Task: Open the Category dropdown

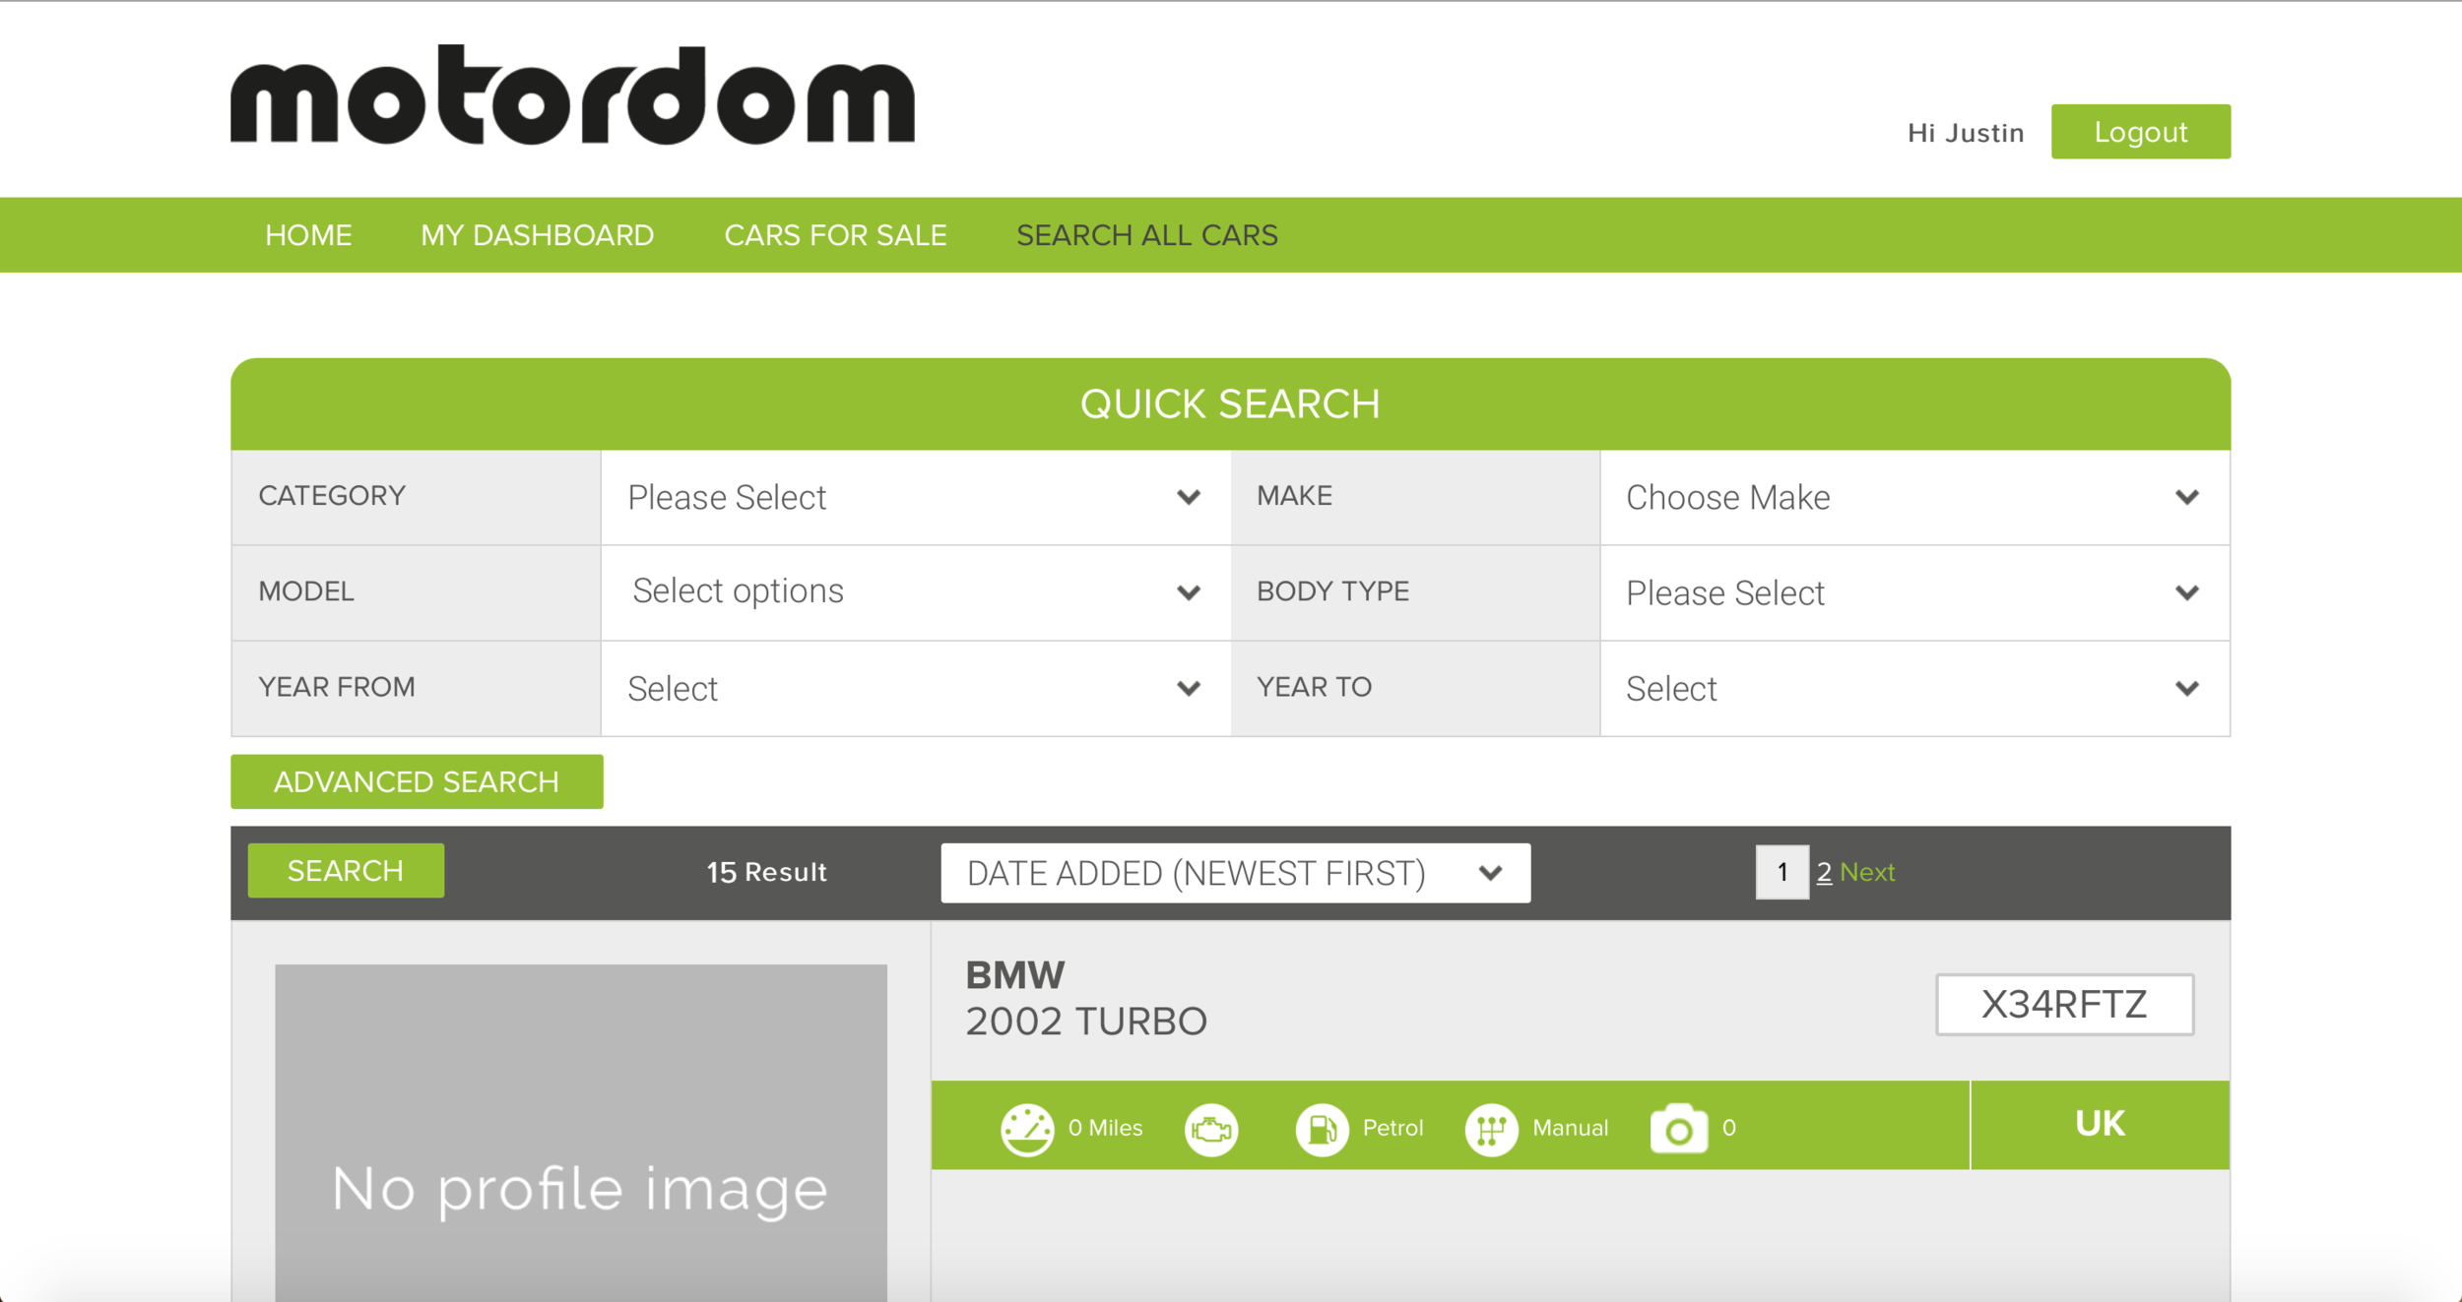Action: [x=916, y=497]
